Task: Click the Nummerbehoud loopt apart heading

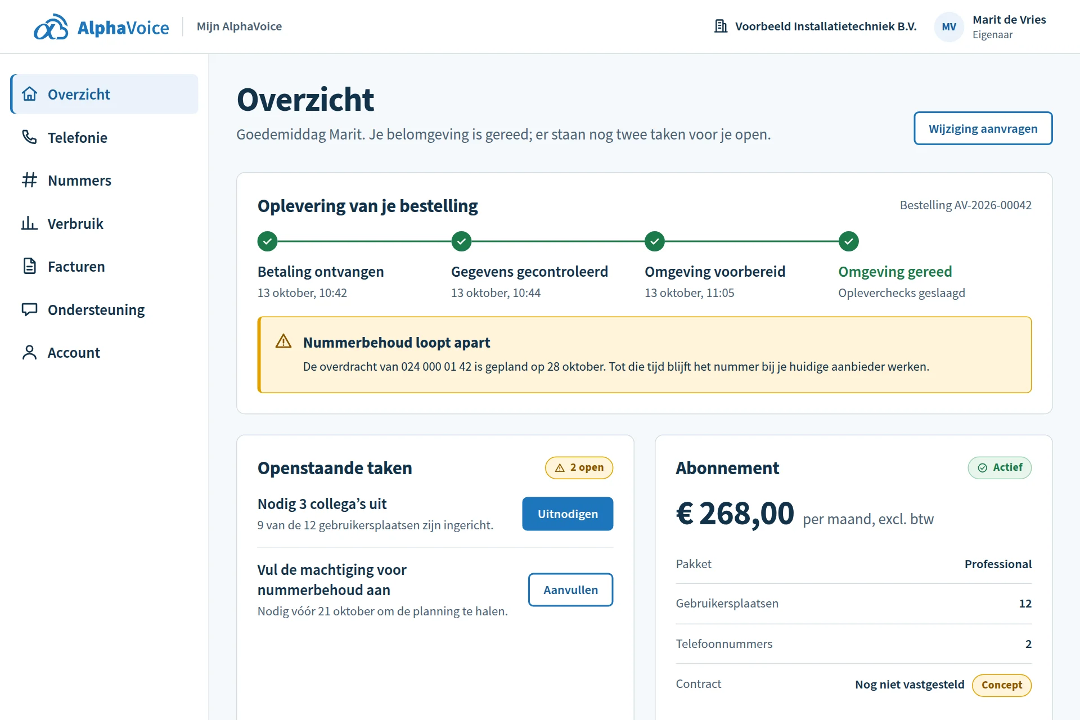Action: pyautogui.click(x=397, y=342)
